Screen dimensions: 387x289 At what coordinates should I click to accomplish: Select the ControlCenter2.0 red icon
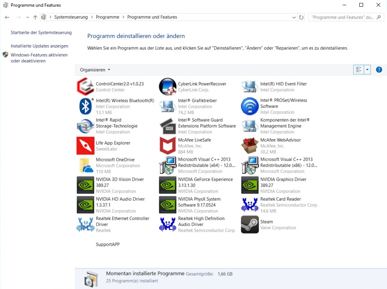86,87
